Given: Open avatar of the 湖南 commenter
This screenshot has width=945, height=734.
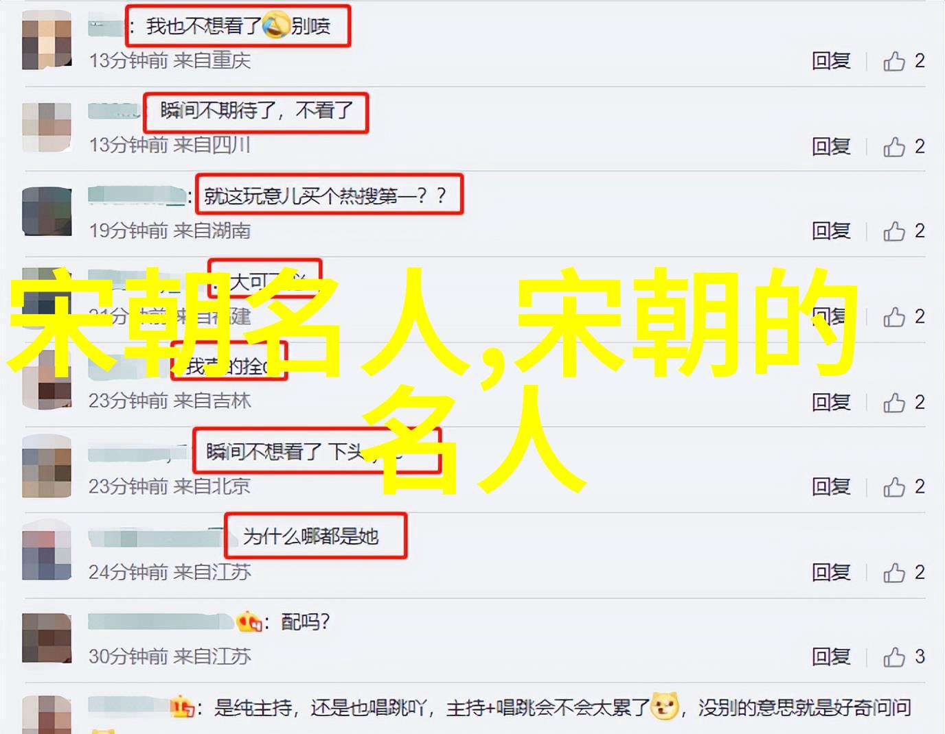Looking at the screenshot, I should (47, 212).
